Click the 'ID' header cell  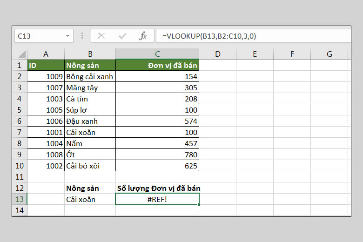pos(46,65)
